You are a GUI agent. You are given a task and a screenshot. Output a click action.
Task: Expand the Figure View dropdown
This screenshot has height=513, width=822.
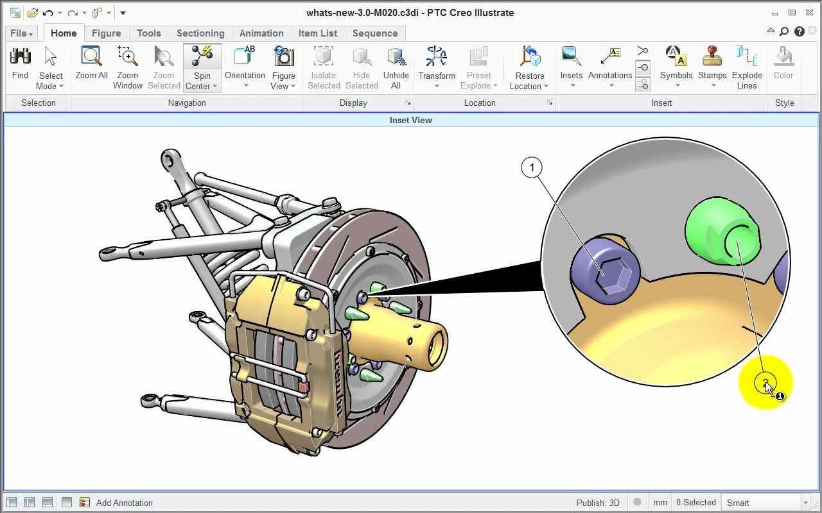[293, 87]
